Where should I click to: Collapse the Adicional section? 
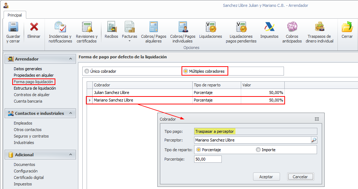tap(70, 155)
